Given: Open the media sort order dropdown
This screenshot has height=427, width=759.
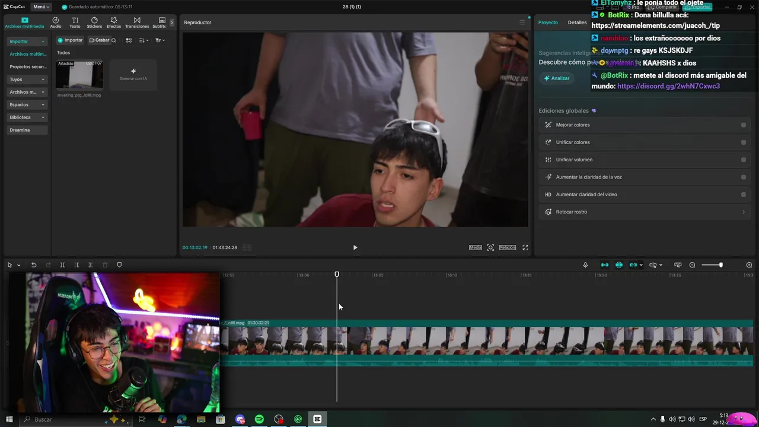Looking at the screenshot, I should (x=143, y=40).
